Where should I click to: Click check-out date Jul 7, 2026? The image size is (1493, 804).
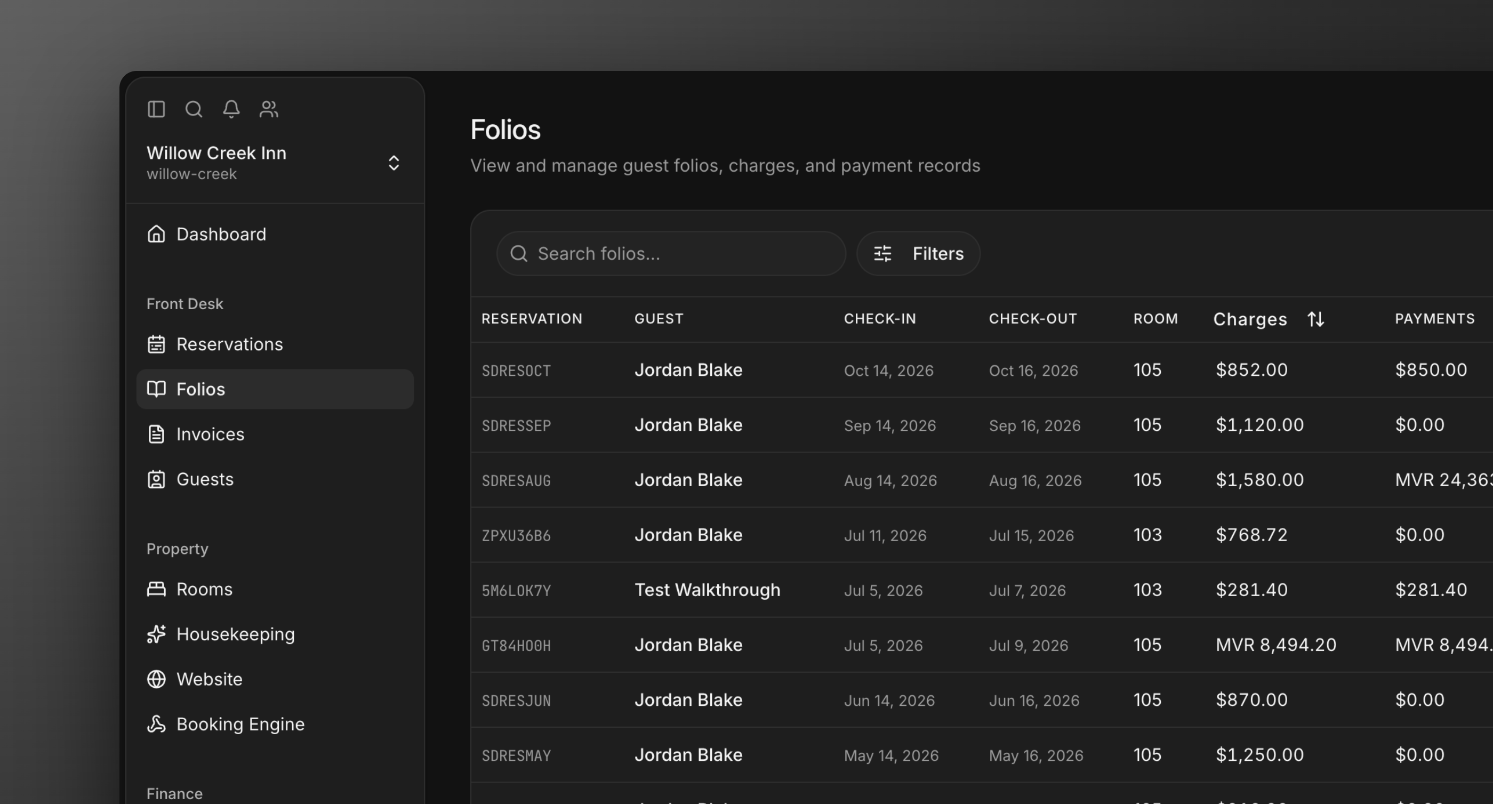(1027, 591)
